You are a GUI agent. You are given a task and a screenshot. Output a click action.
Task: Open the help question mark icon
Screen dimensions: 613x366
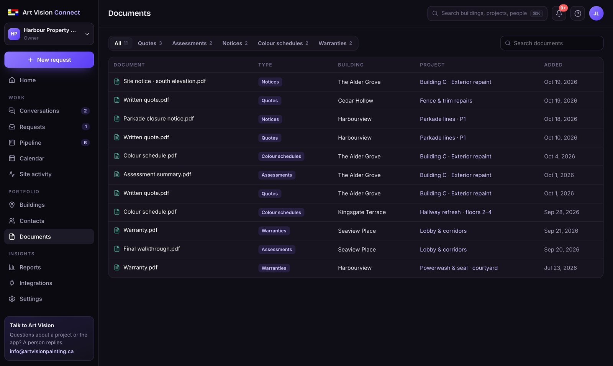(578, 13)
